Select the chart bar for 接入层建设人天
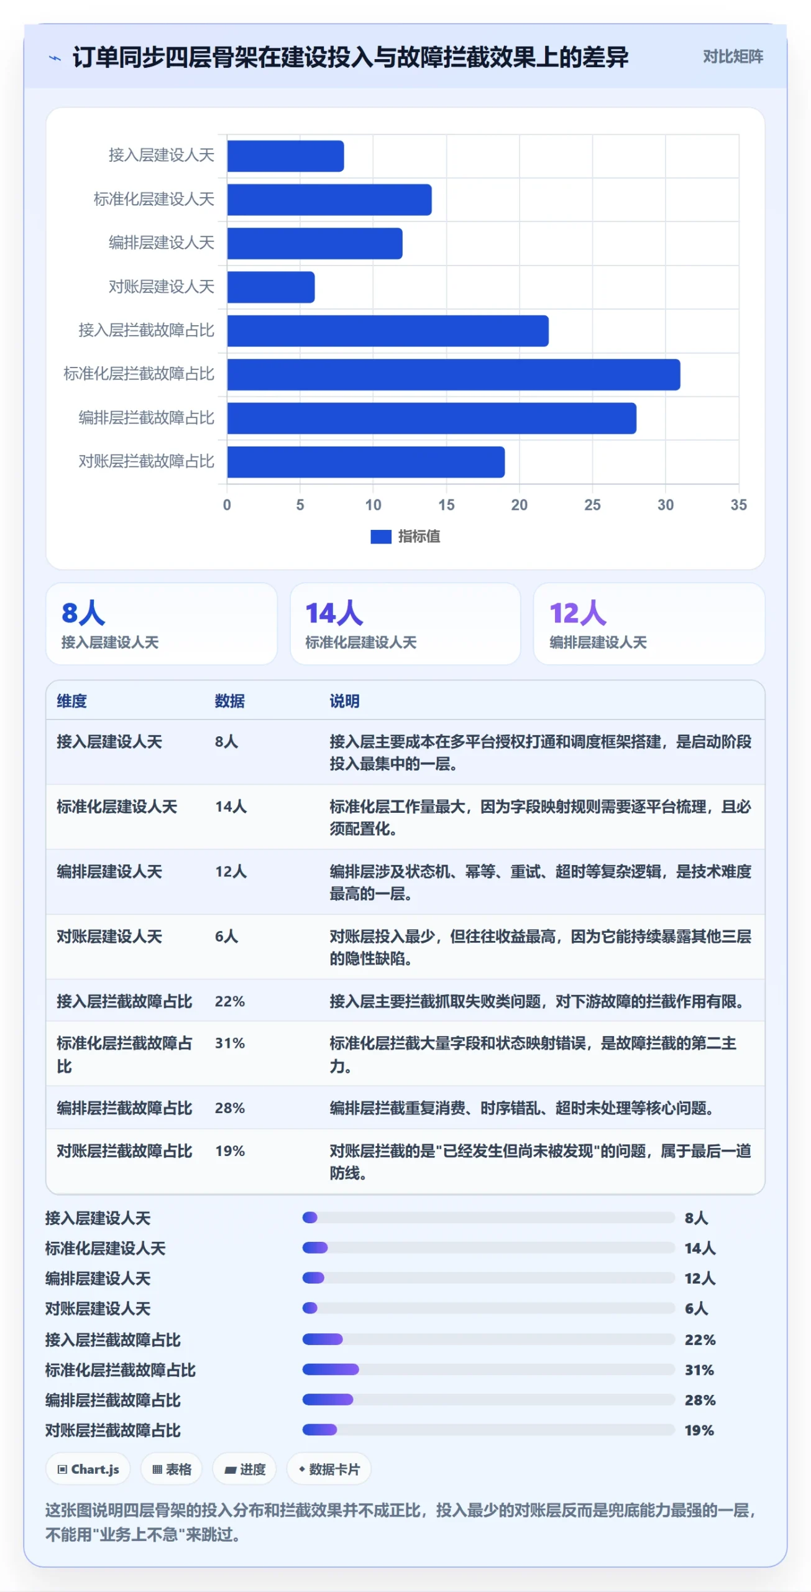The height and width of the screenshot is (1592, 811). 285,156
